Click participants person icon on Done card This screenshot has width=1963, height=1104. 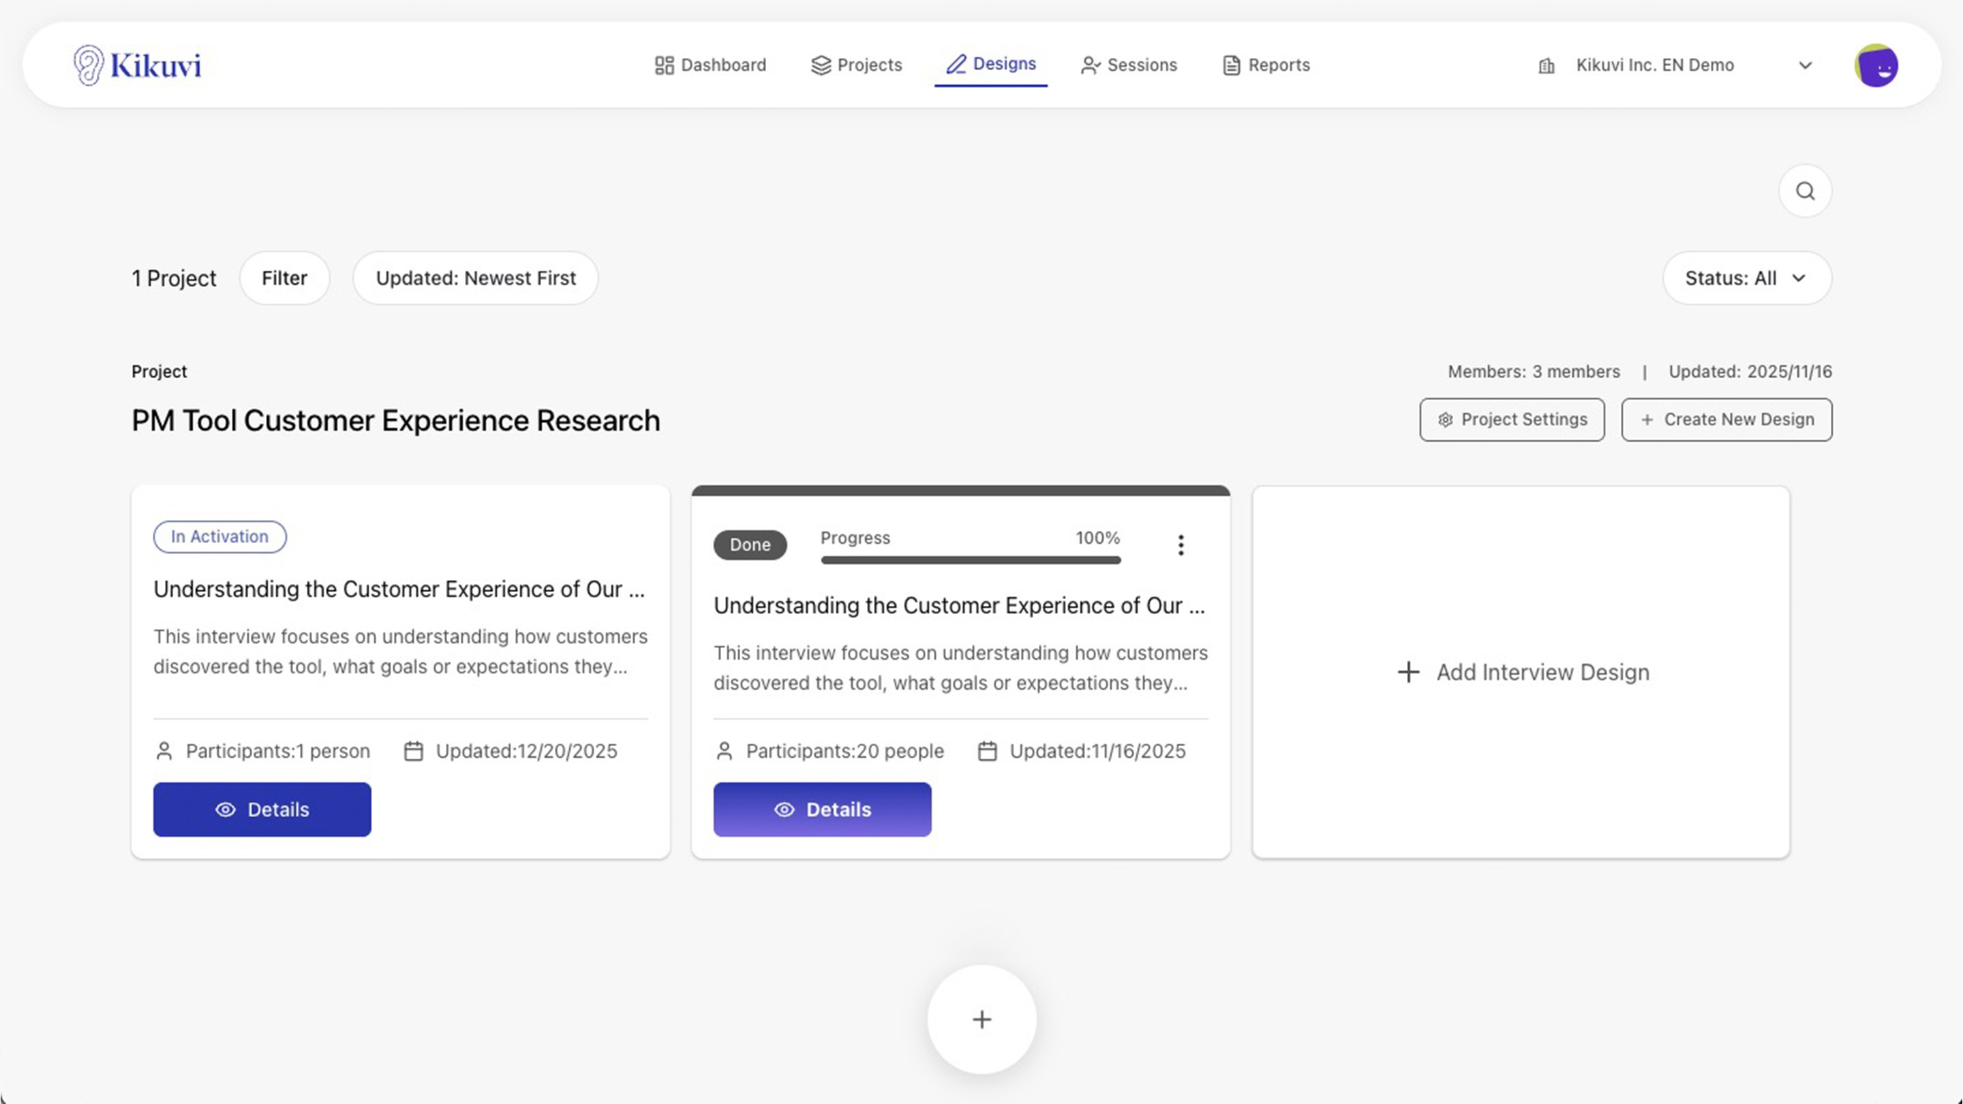pos(725,751)
